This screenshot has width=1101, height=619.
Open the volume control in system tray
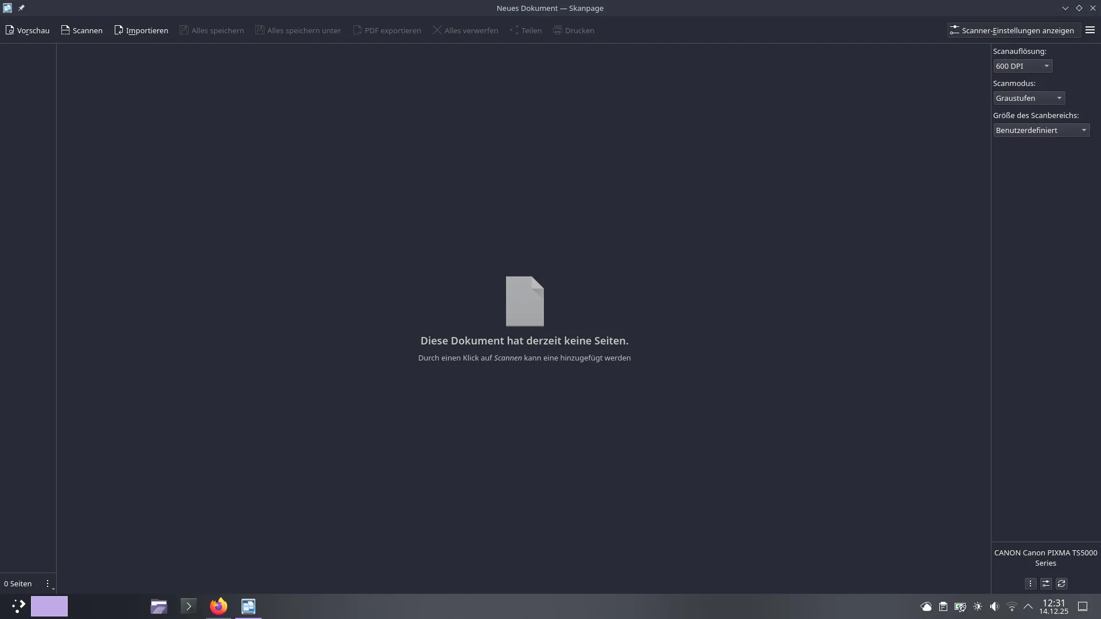click(994, 606)
